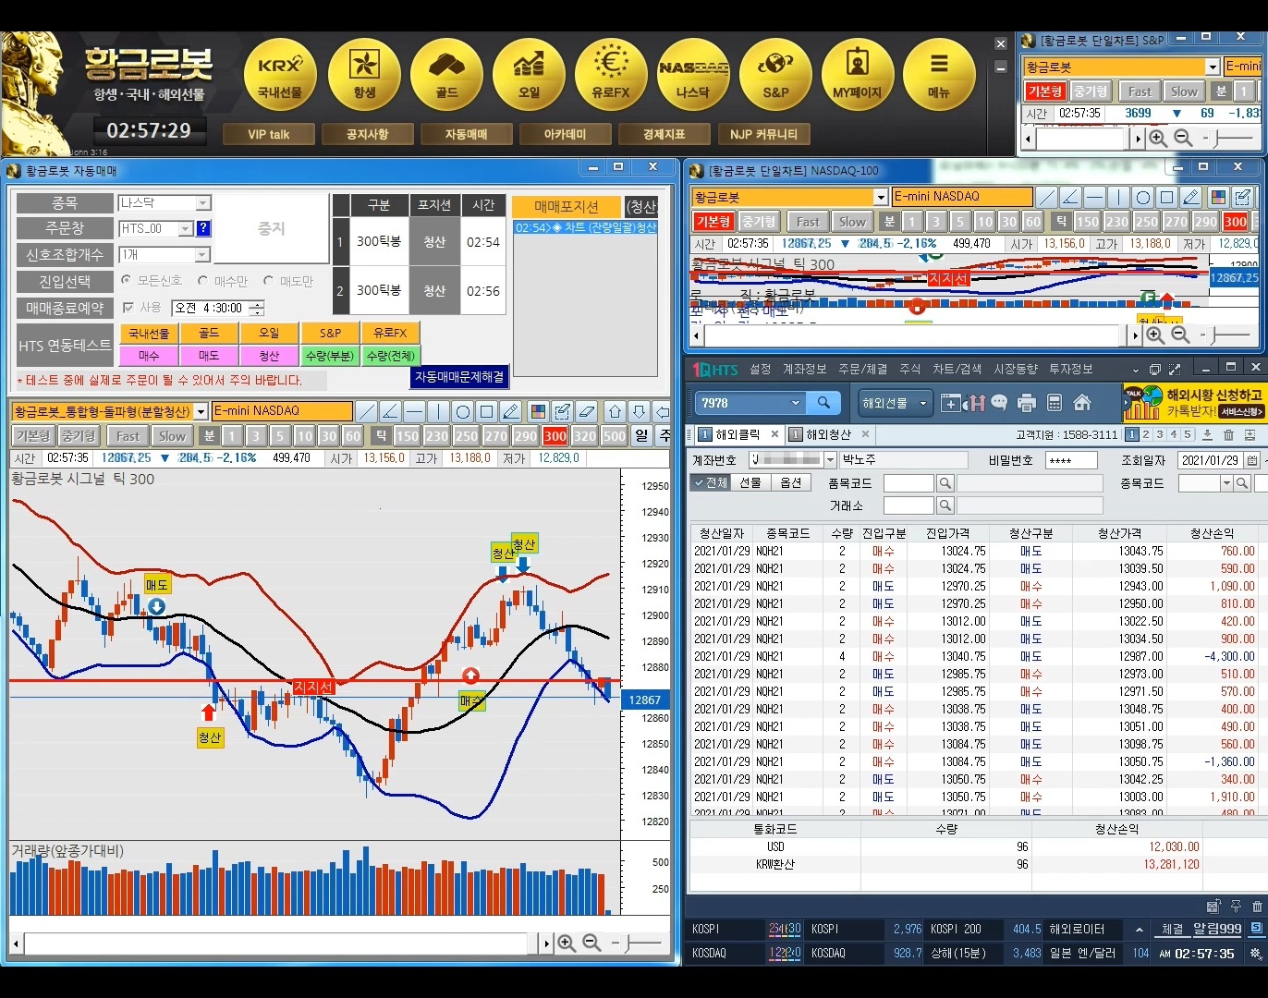This screenshot has width=1268, height=998.
Task: Click up arrow icon in main chart toolbar
Action: click(x=615, y=411)
